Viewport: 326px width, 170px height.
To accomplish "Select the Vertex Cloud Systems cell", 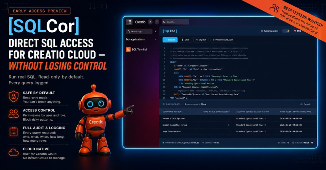I will [174, 118].
